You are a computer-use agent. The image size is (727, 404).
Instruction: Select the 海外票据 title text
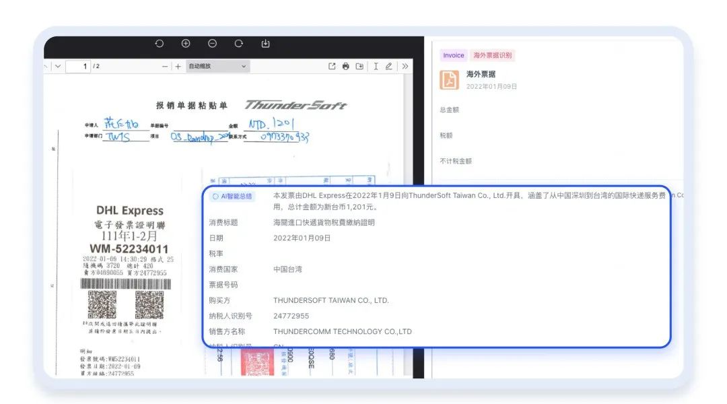click(481, 74)
